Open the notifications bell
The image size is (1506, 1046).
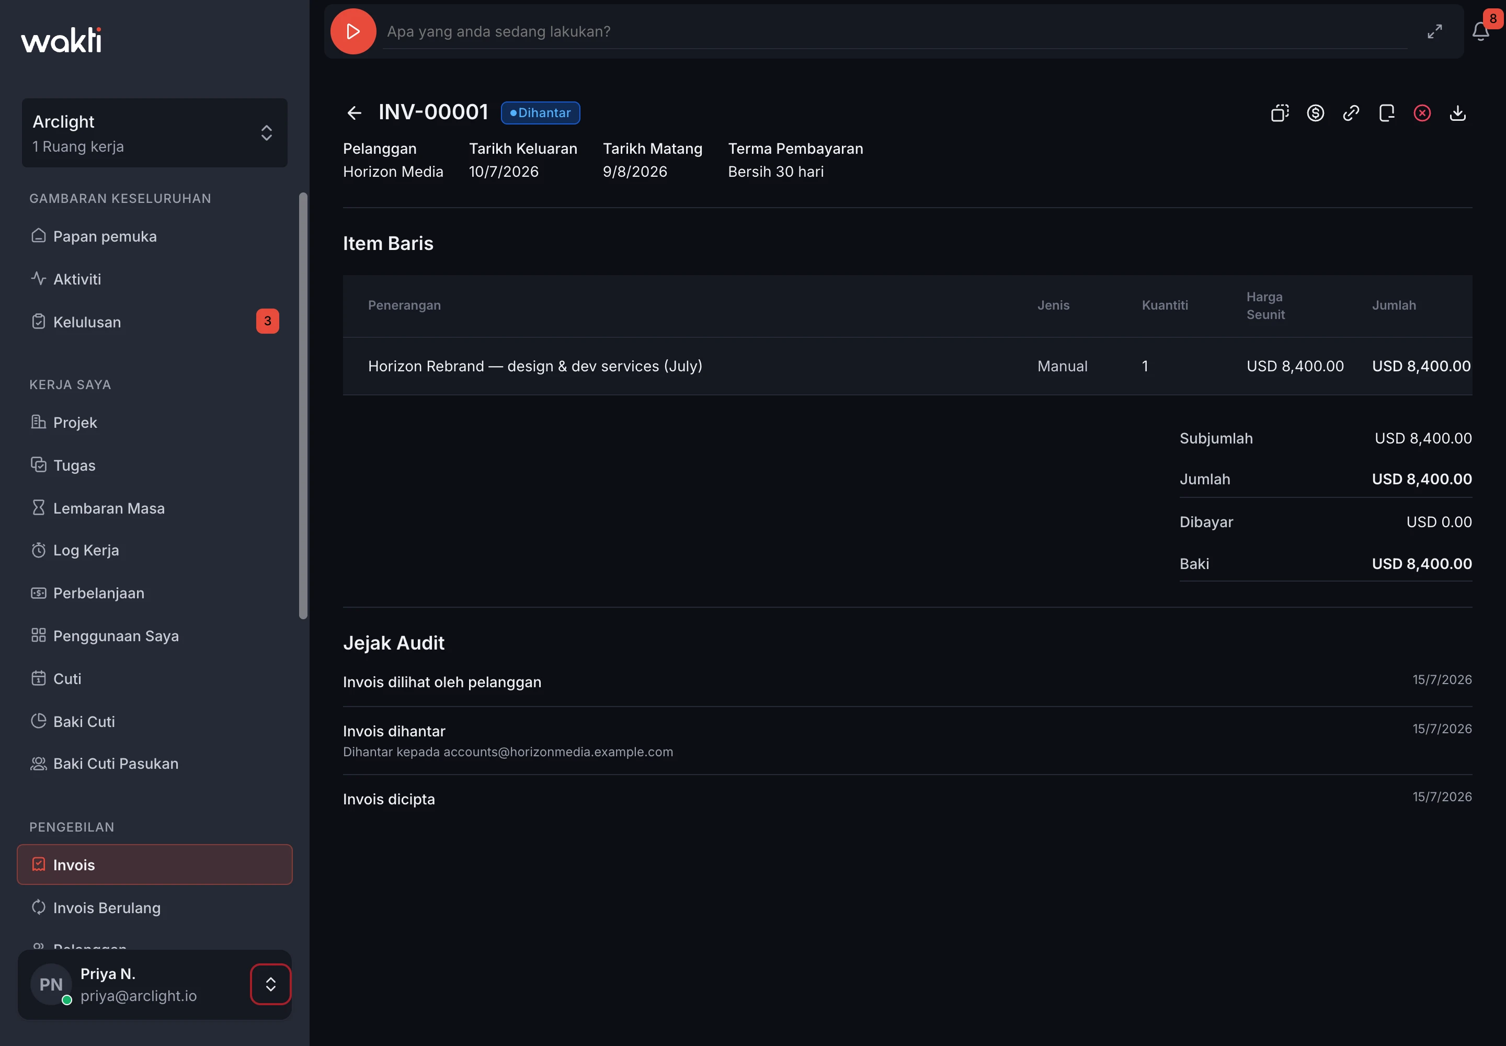click(x=1480, y=31)
